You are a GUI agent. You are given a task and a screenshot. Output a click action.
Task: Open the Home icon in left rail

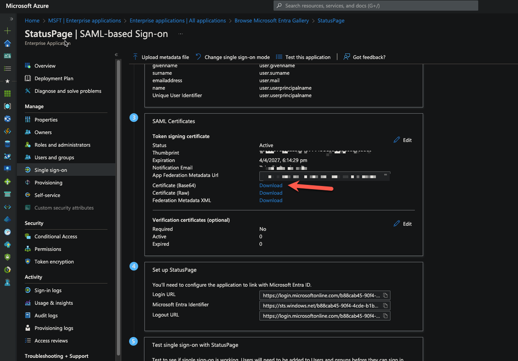coord(7,43)
